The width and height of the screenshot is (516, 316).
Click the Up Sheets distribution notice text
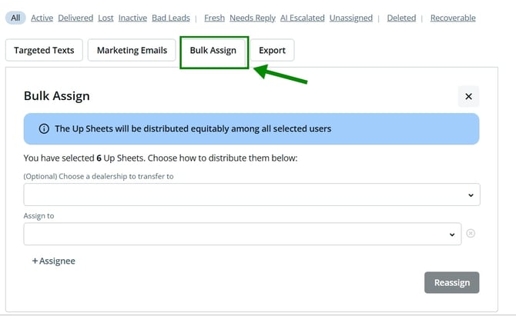[x=193, y=128]
